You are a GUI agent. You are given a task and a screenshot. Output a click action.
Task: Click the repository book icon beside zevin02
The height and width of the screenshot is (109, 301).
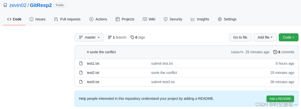5,5
